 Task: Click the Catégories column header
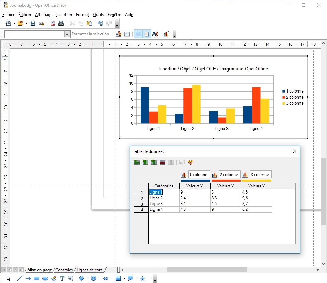(164, 186)
